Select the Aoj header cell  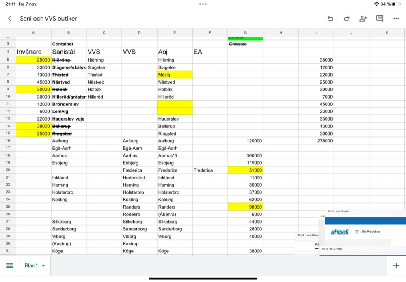175,52
